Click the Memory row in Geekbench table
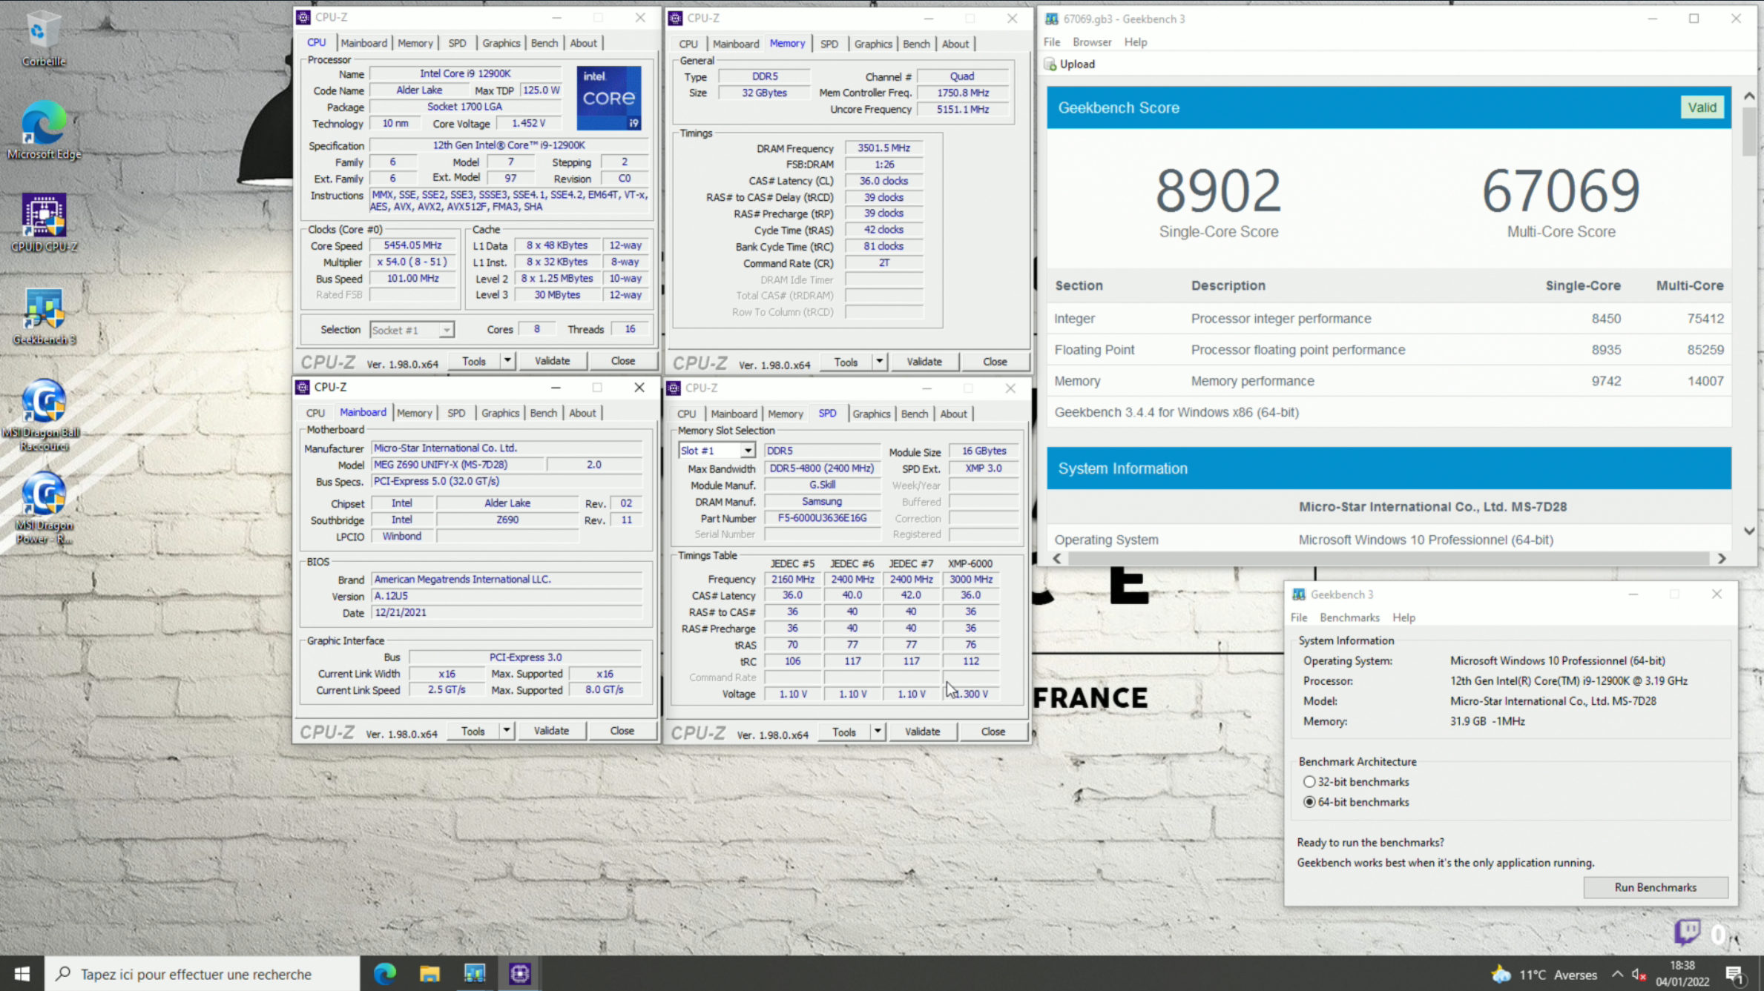 1389,381
